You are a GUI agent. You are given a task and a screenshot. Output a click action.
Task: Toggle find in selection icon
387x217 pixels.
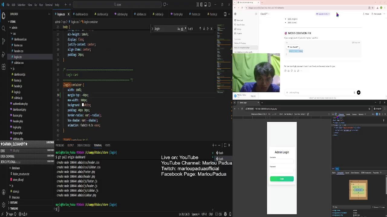tap(207, 29)
